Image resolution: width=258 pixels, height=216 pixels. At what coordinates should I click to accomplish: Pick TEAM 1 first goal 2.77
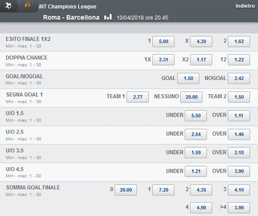pos(138,97)
